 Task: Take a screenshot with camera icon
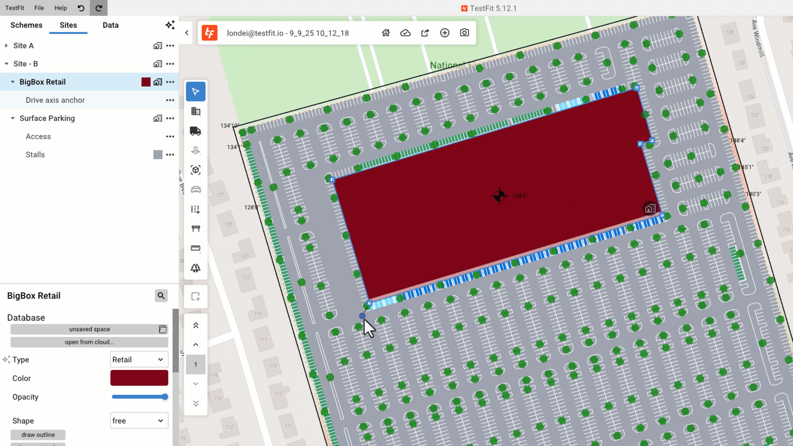pos(464,33)
